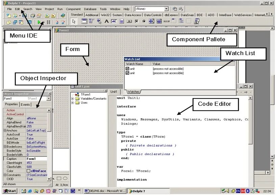Expand the BorderIcons property

point(5,147)
